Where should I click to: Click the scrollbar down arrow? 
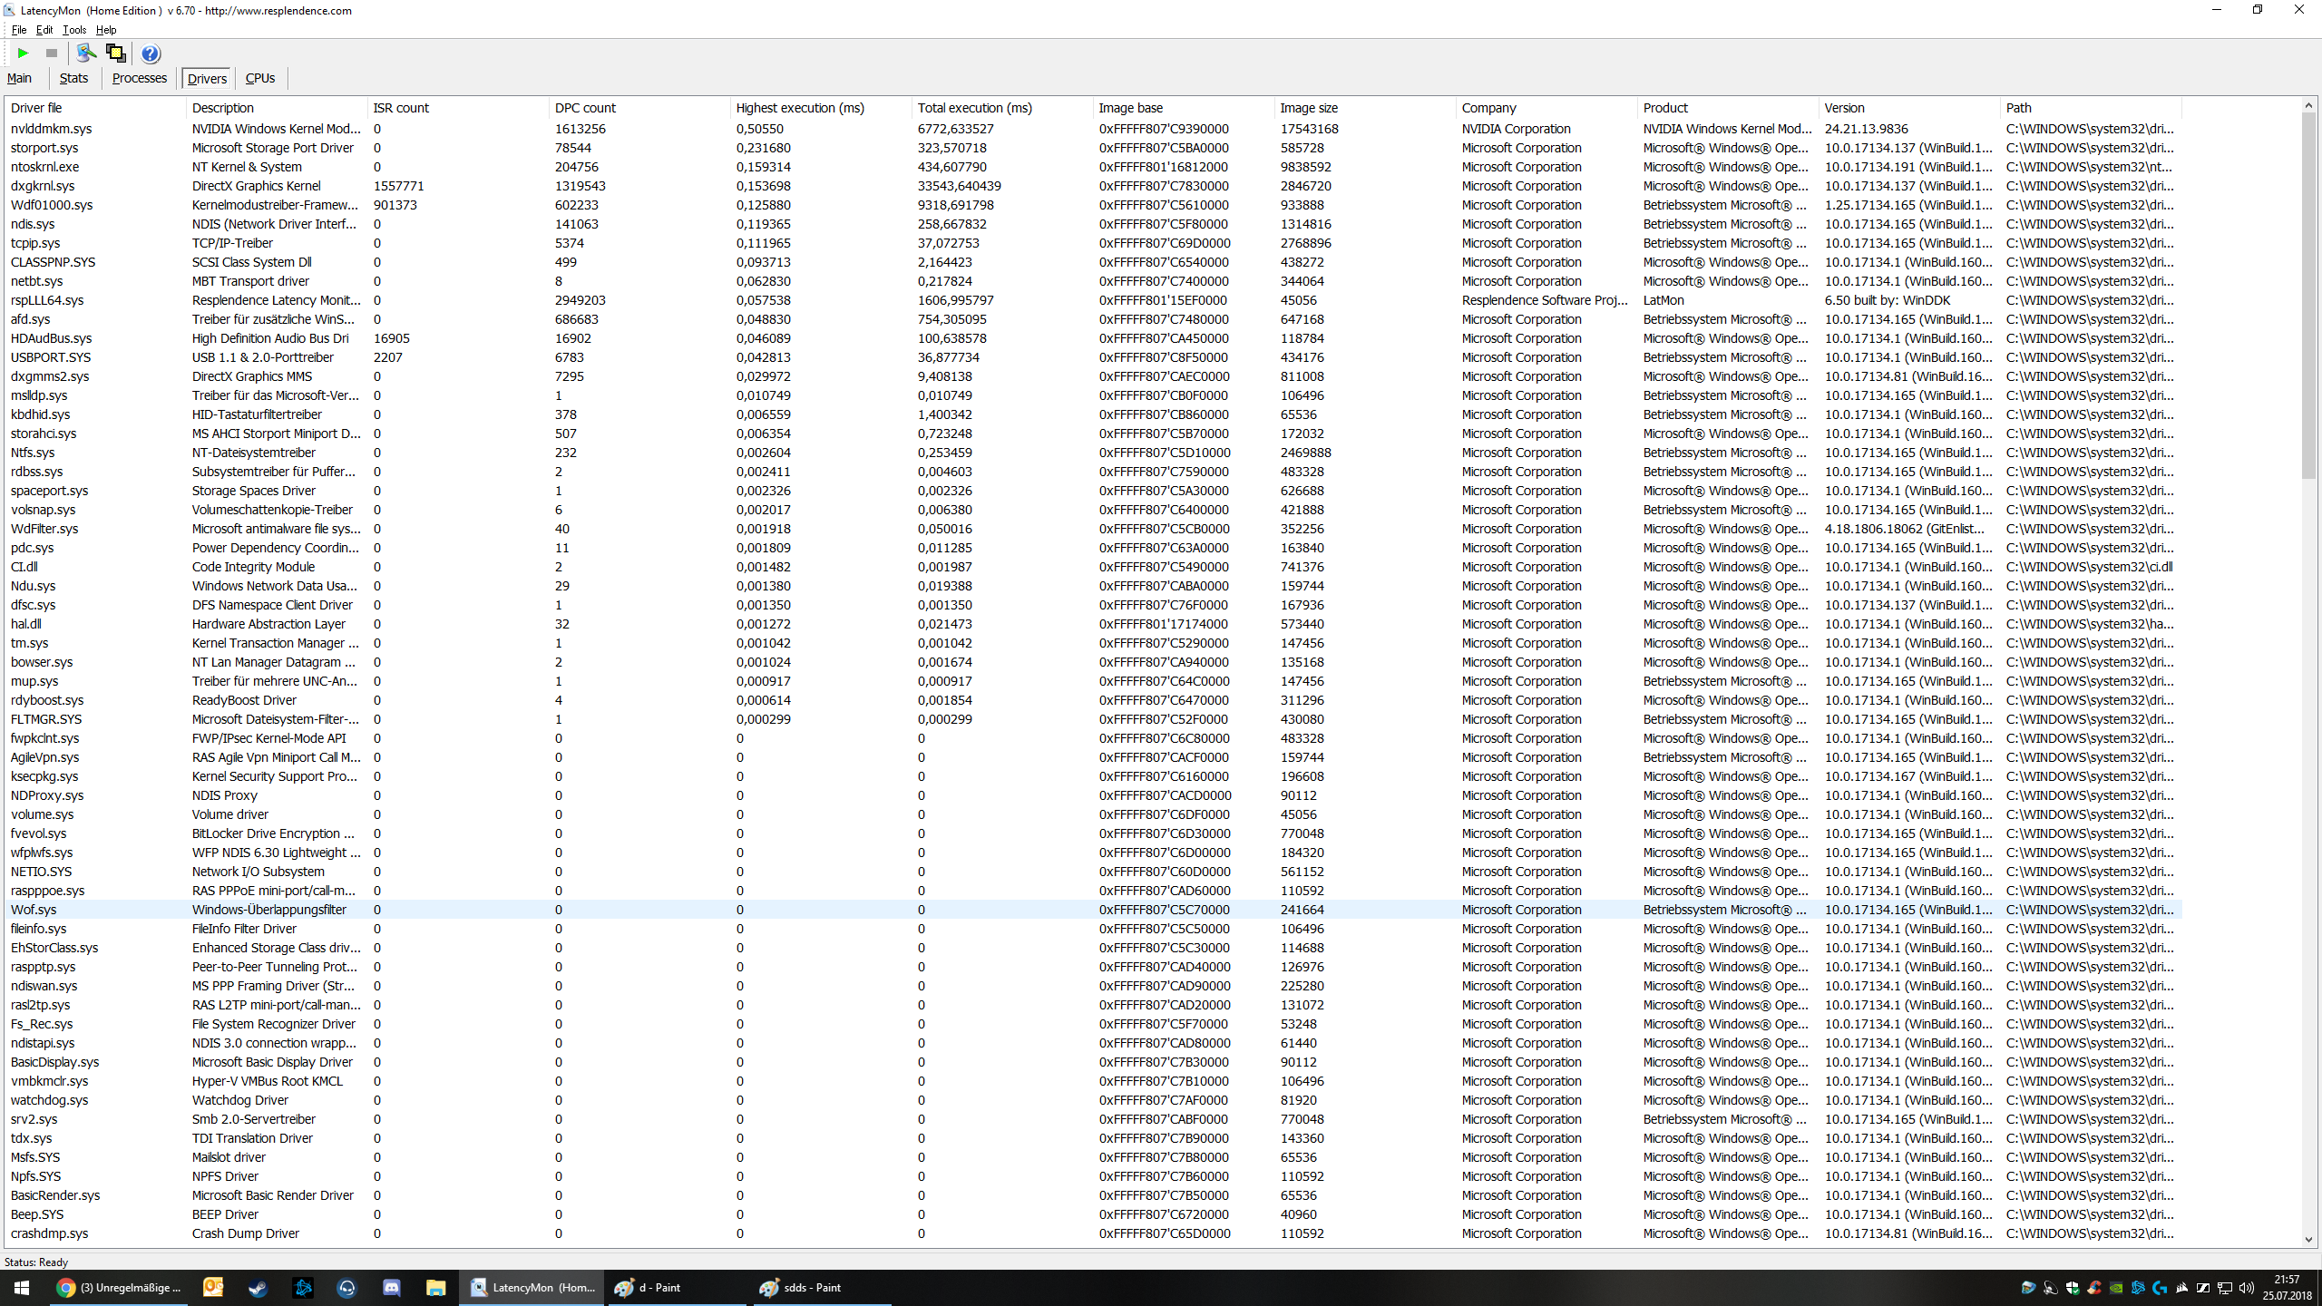2308,1240
